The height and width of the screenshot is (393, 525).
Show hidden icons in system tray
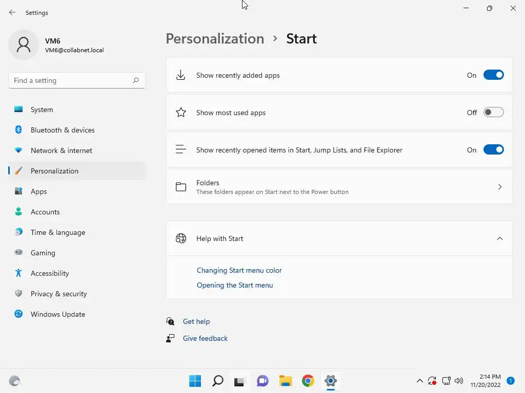click(x=419, y=381)
